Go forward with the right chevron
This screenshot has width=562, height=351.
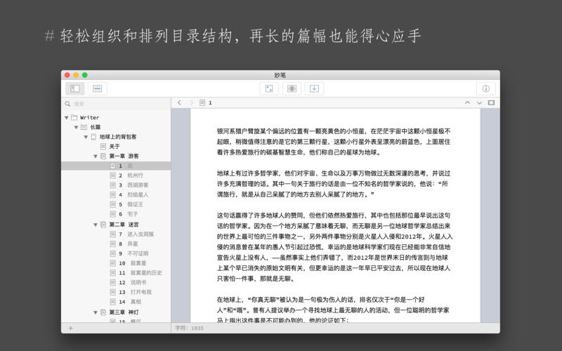191,102
